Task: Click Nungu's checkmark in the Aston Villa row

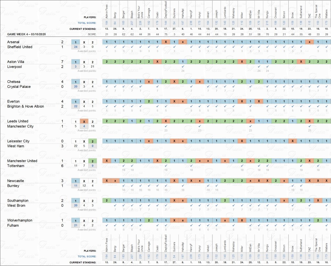Action: click(x=267, y=67)
